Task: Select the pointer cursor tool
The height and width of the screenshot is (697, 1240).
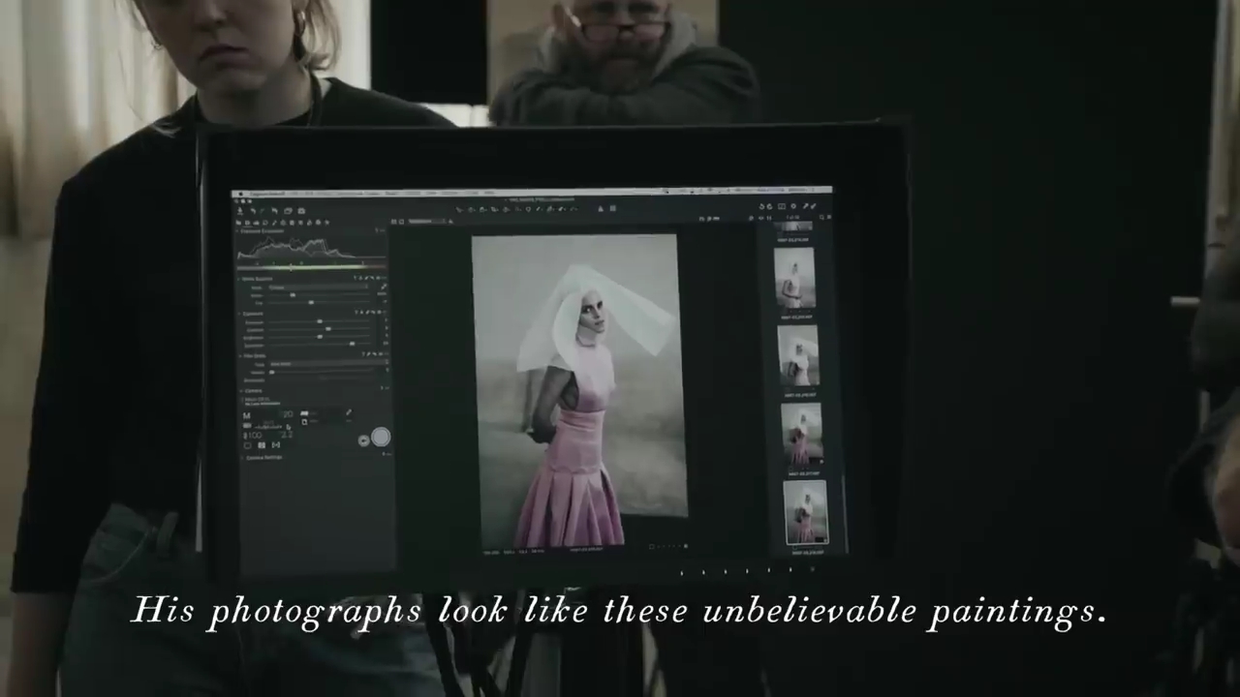Action: (460, 209)
